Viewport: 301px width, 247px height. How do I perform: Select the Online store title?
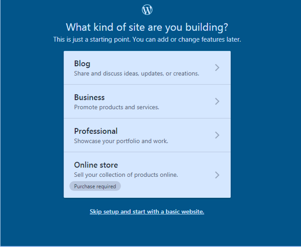point(96,165)
